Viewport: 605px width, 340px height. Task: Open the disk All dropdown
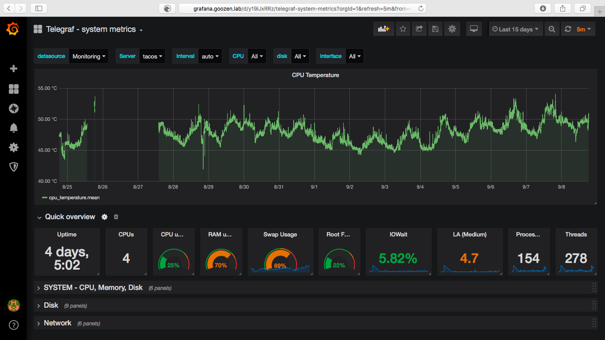click(300, 56)
